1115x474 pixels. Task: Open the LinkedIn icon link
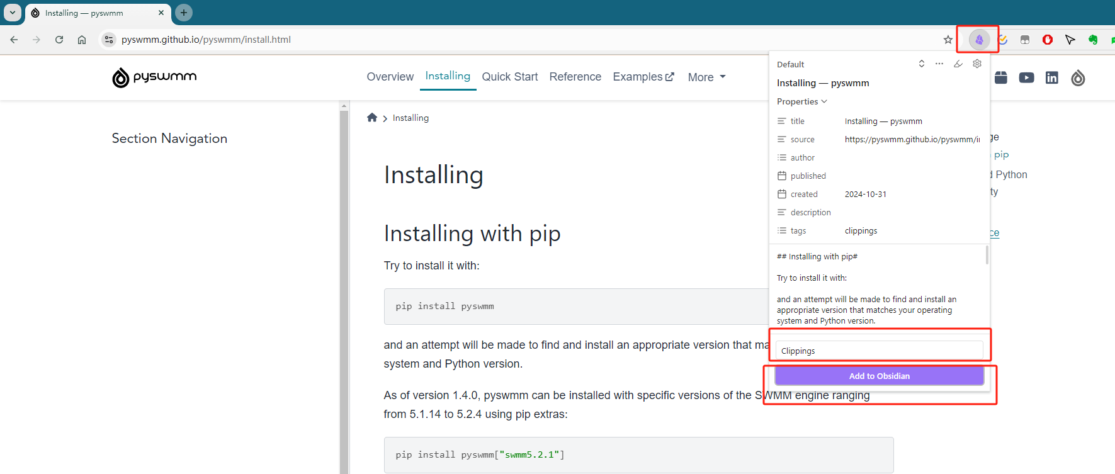tap(1052, 77)
